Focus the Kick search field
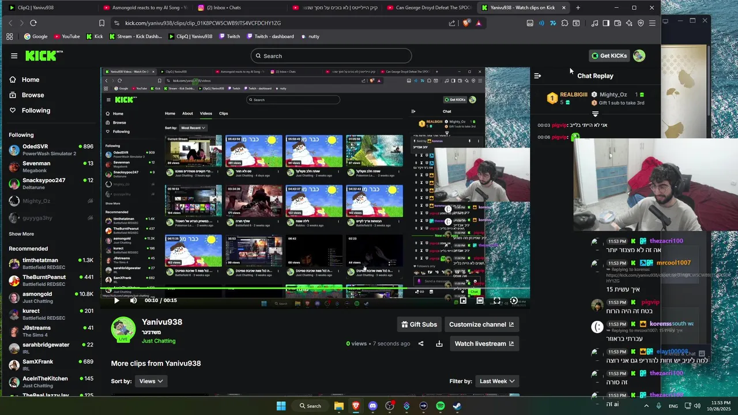This screenshot has width=738, height=415. click(331, 56)
